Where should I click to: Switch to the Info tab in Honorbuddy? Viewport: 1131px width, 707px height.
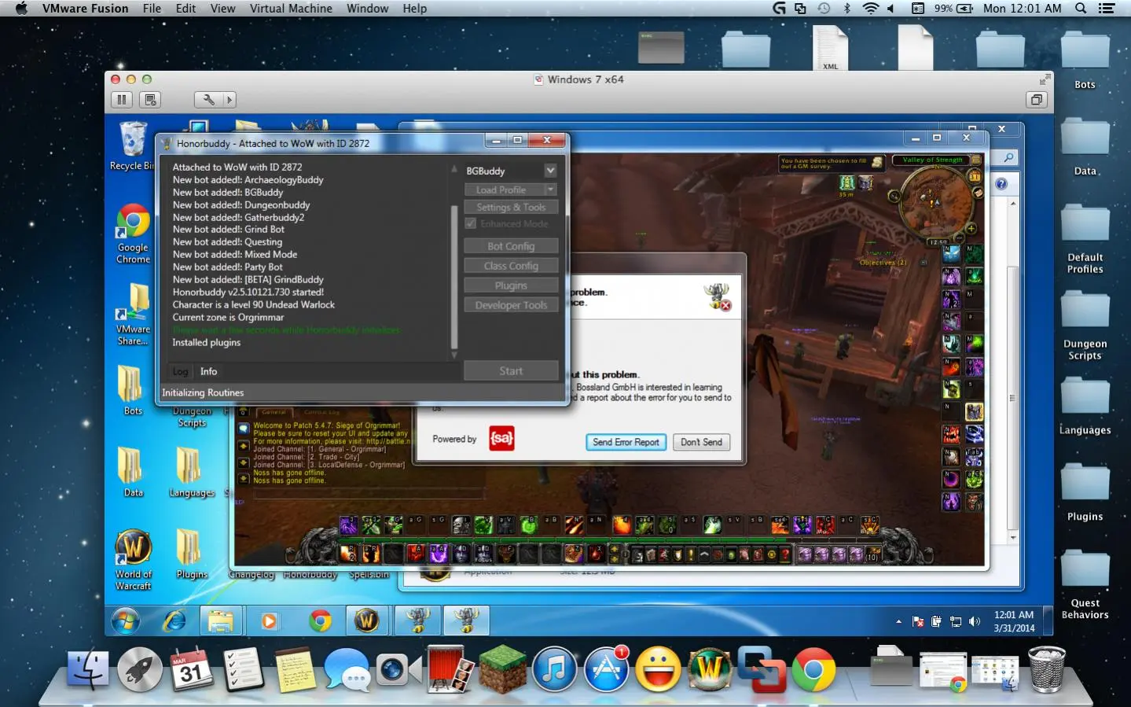point(208,371)
